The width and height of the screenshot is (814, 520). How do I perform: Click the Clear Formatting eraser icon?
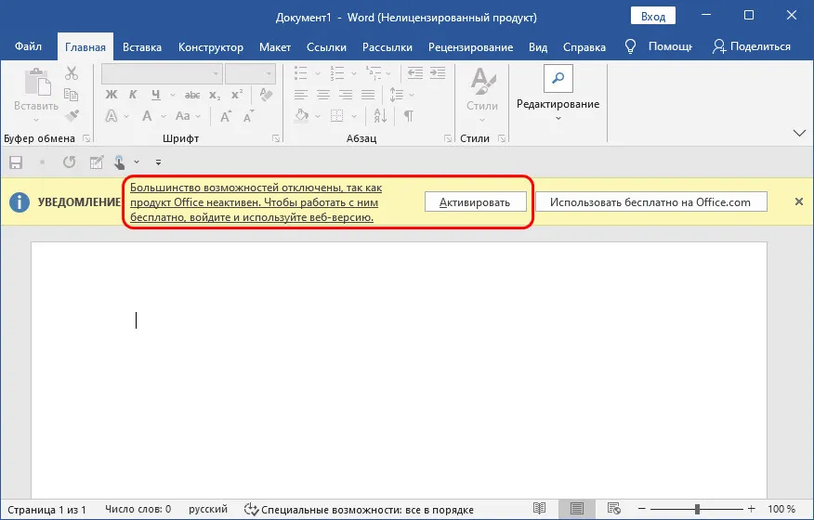click(x=268, y=94)
